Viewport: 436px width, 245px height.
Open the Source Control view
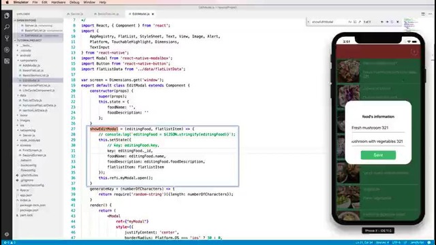7,38
